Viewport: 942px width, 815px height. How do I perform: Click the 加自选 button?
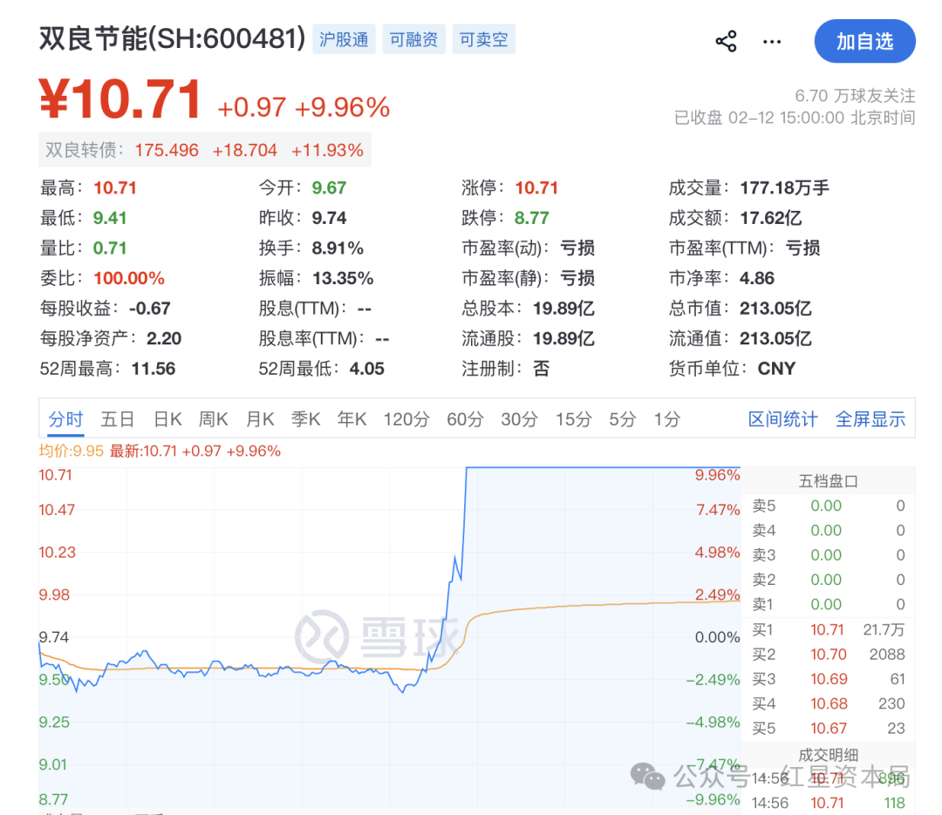click(x=864, y=41)
